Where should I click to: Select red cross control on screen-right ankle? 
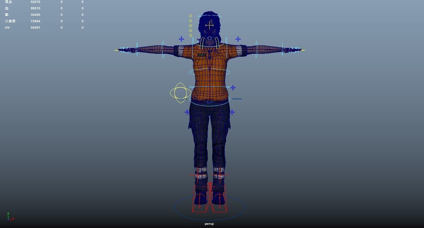pyautogui.click(x=220, y=176)
